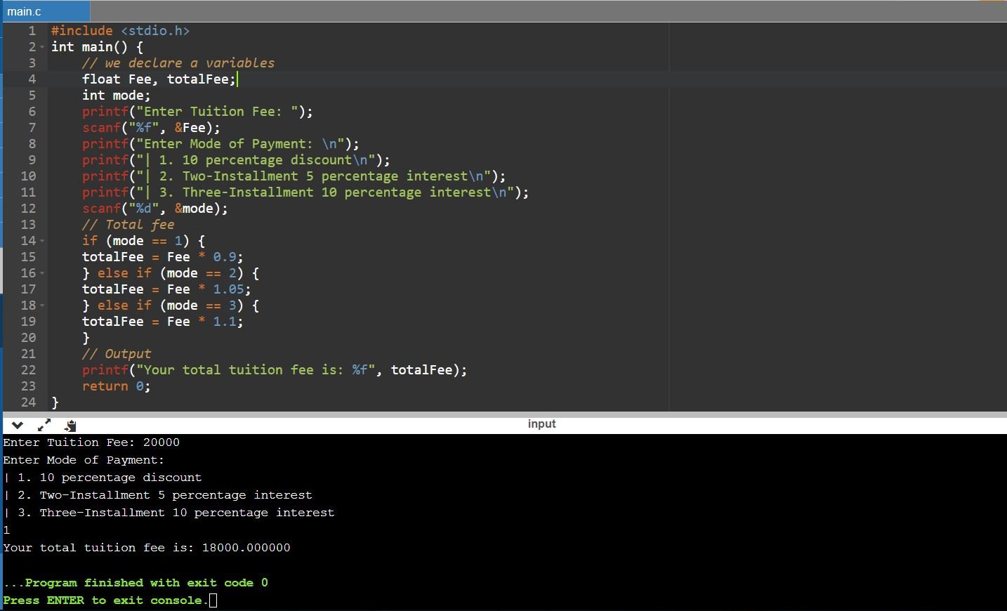The image size is (1007, 611).
Task: Click the 'Your total tuition fee' console output
Action: 146,548
